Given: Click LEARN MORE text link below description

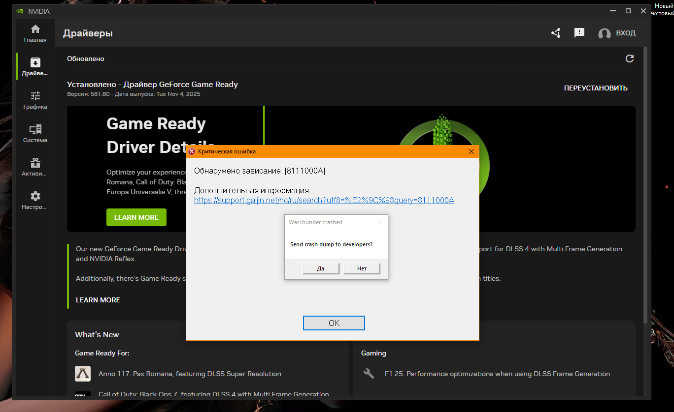Looking at the screenshot, I should click(x=98, y=300).
